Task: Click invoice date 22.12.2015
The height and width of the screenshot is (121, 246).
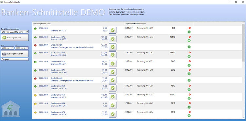Action: click(x=129, y=112)
